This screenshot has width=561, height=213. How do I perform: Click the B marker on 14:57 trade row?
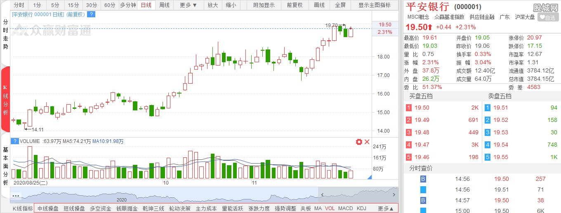(422, 200)
